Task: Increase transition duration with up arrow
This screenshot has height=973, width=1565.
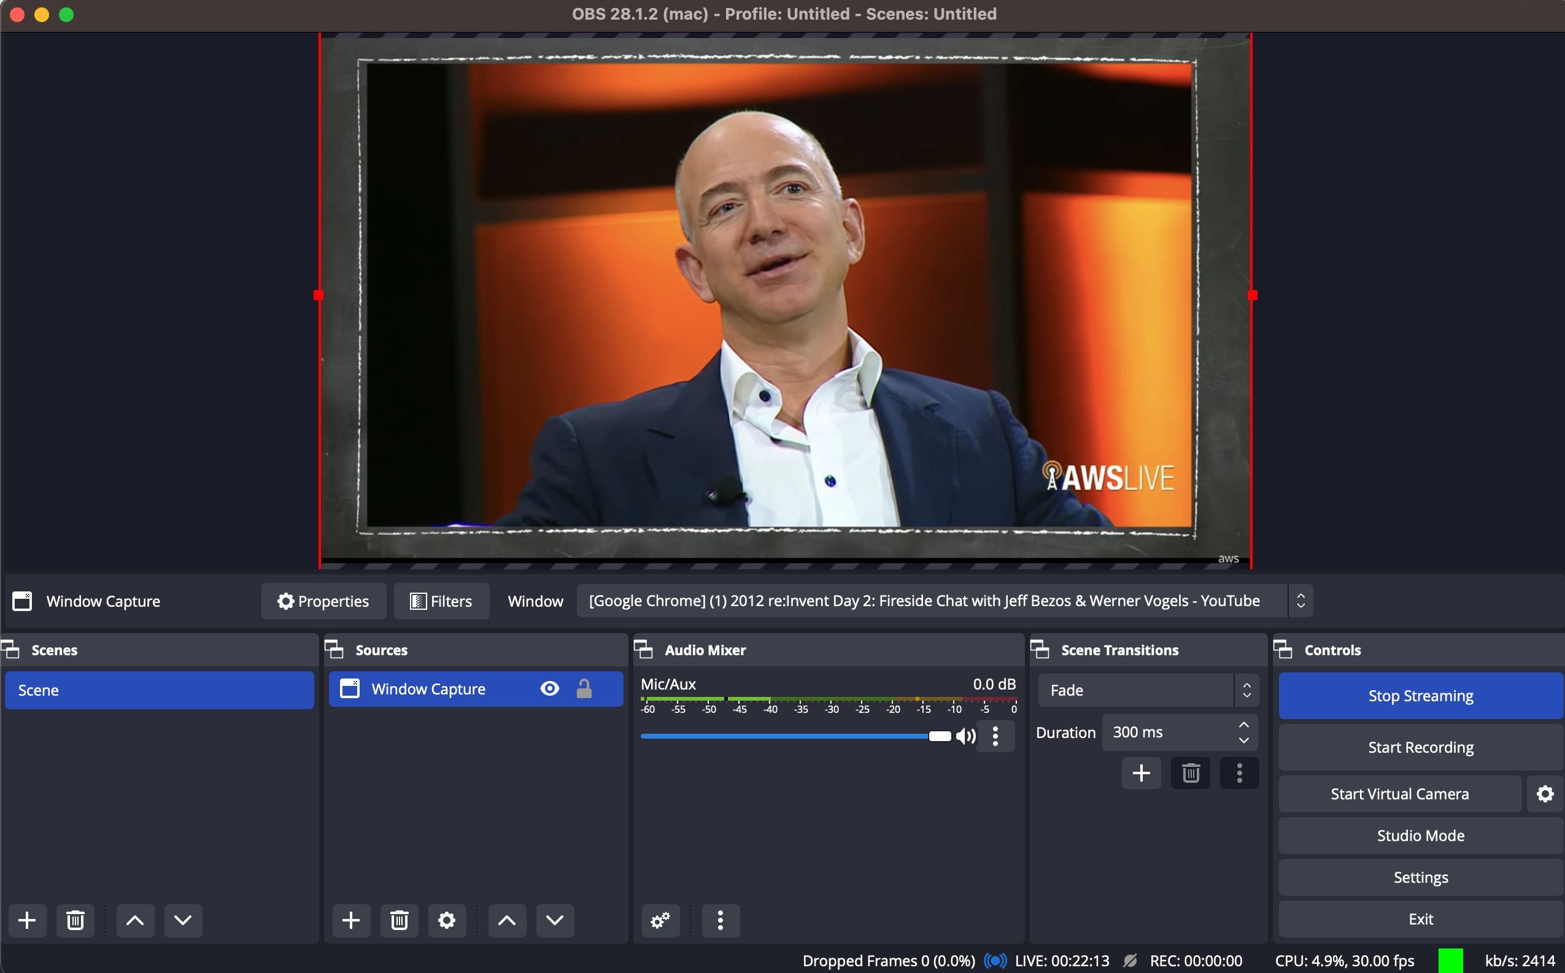Action: coord(1244,725)
